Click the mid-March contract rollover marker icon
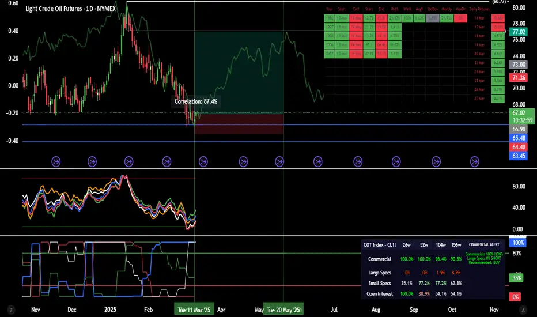 (x=203, y=161)
